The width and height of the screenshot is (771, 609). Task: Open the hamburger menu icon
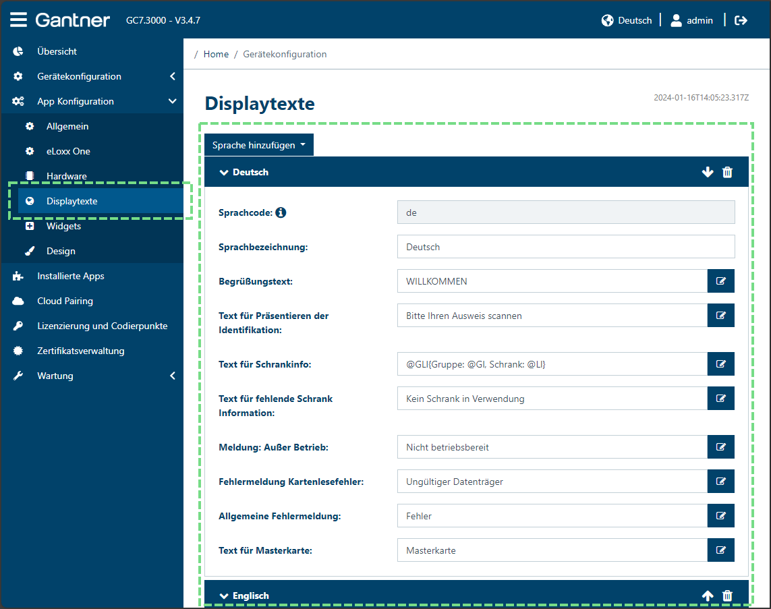coord(19,20)
